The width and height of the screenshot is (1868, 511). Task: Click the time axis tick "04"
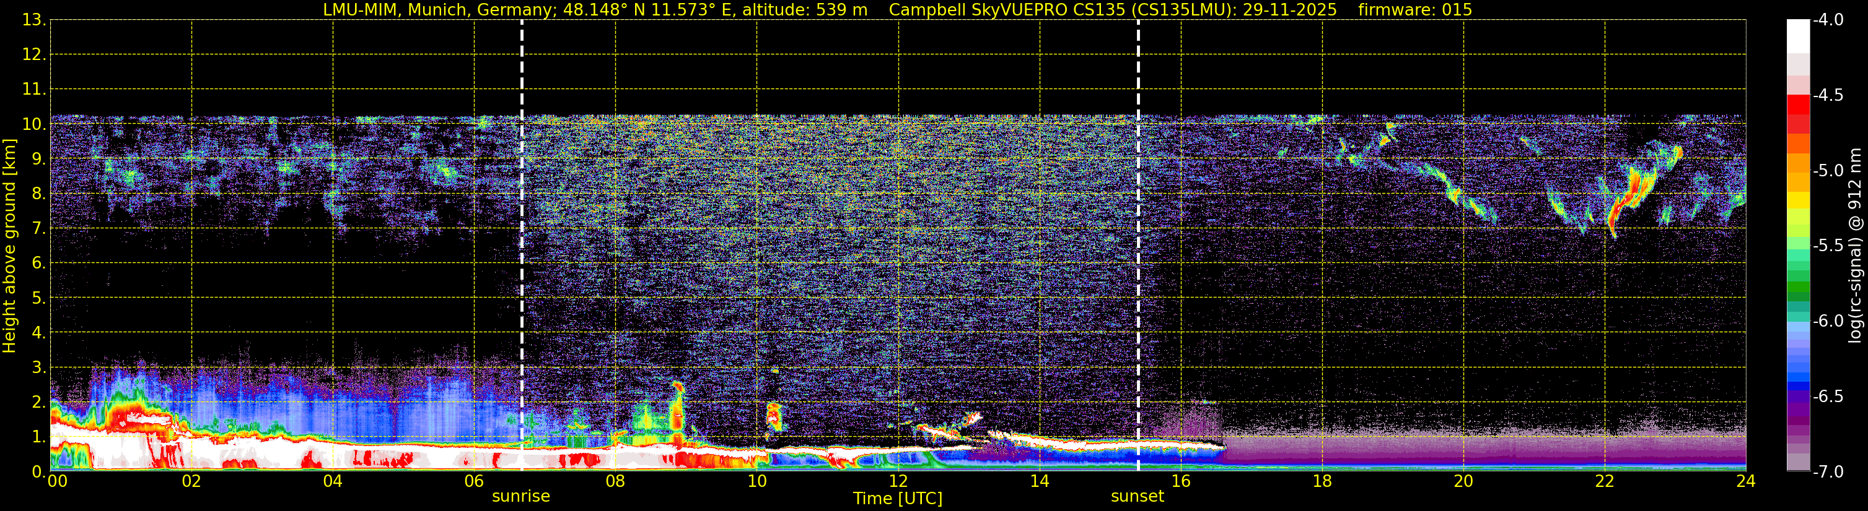click(333, 481)
